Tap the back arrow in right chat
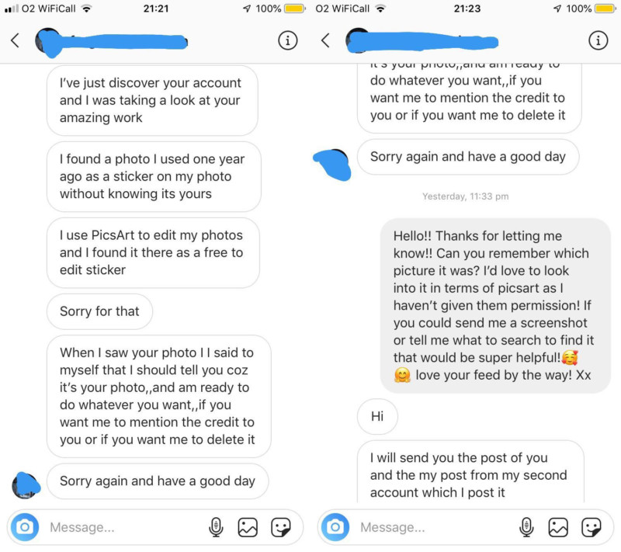 point(325,40)
